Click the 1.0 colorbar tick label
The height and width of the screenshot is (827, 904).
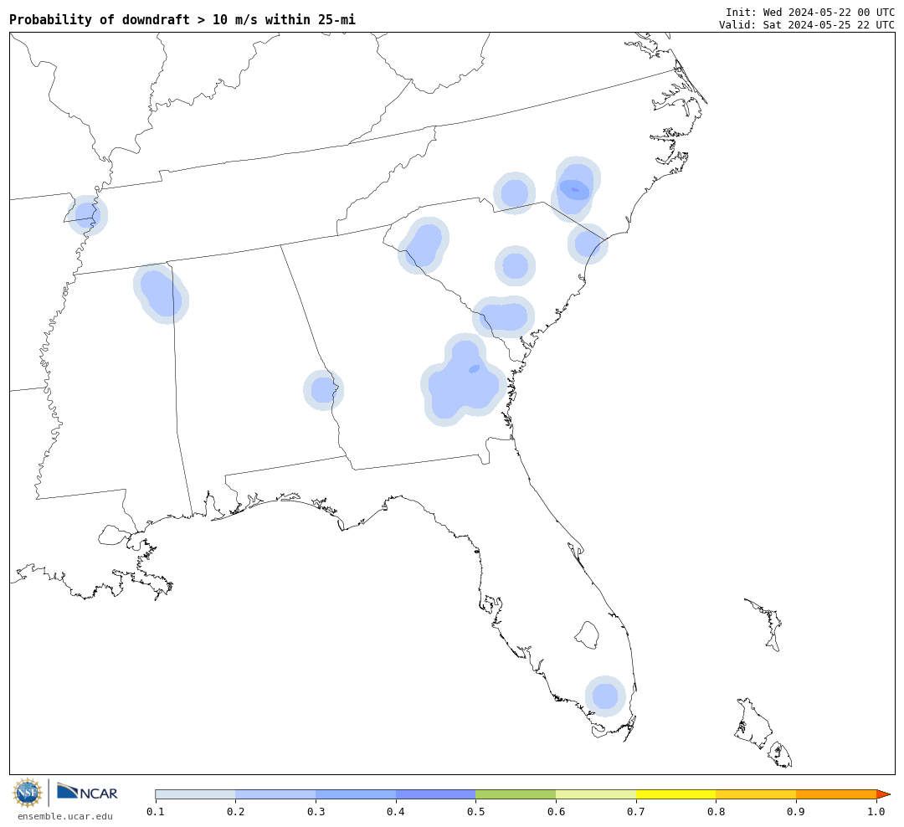[876, 812]
